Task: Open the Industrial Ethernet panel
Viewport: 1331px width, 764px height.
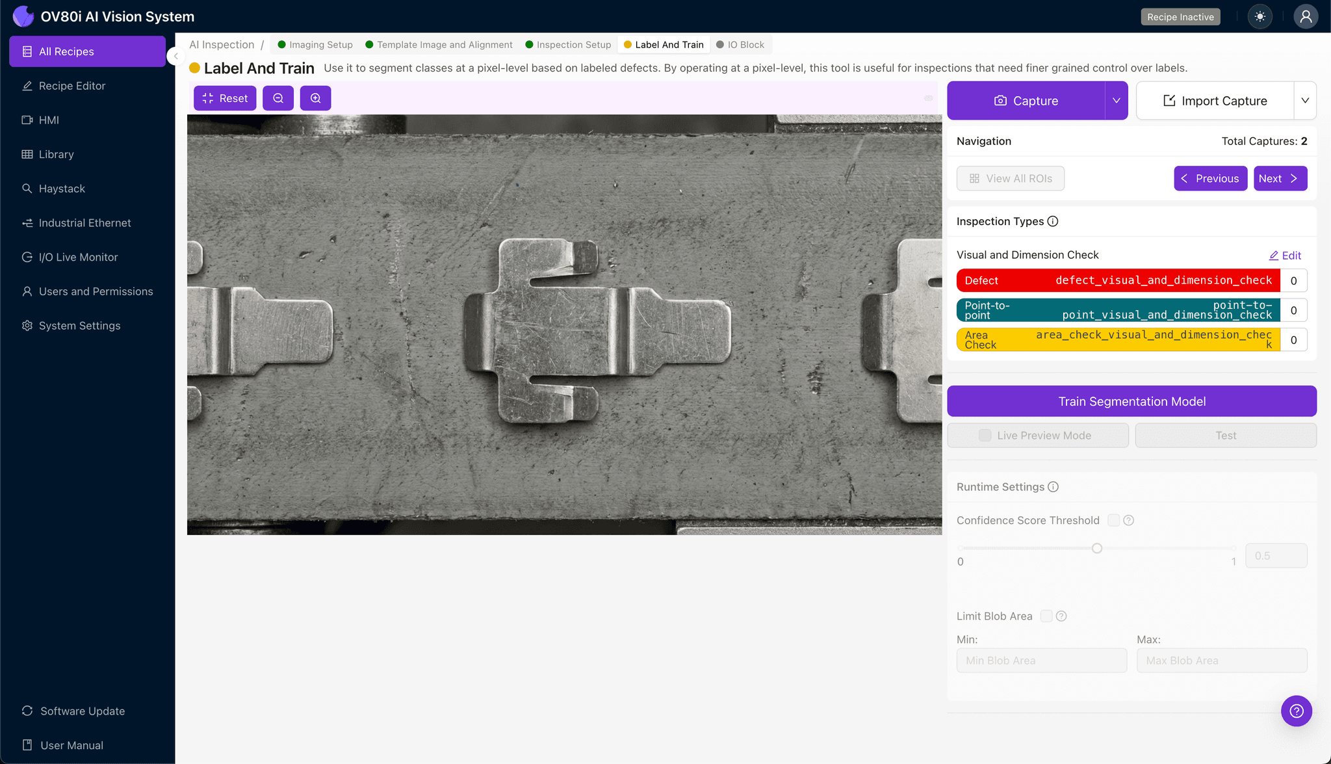Action: tap(84, 222)
